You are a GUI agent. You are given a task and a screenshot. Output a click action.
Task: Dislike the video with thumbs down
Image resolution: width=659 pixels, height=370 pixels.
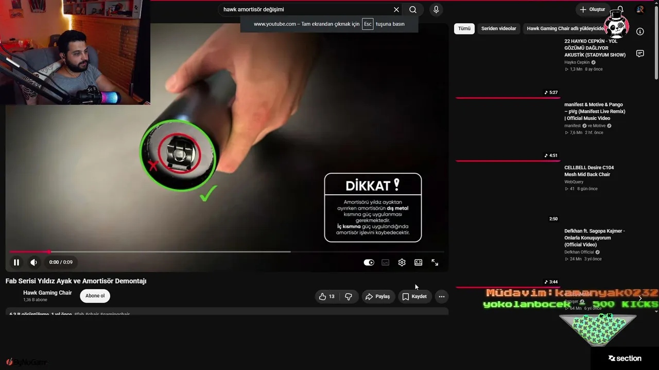(x=349, y=297)
